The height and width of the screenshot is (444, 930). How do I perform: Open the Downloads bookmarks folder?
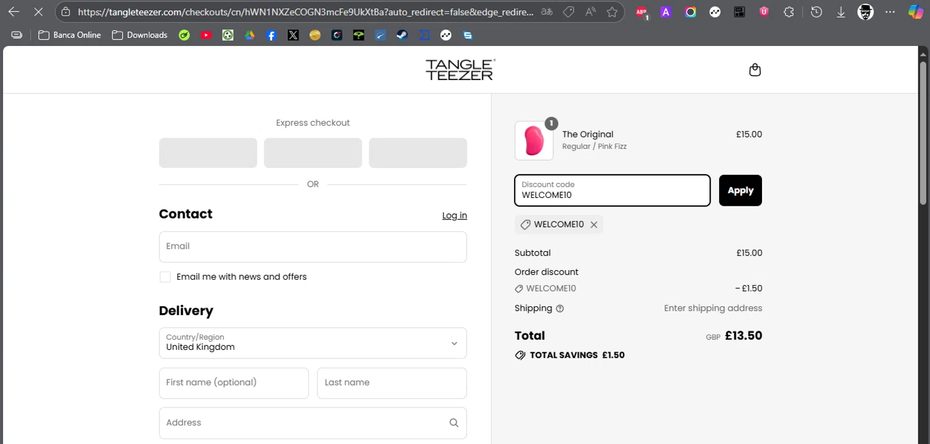(139, 35)
